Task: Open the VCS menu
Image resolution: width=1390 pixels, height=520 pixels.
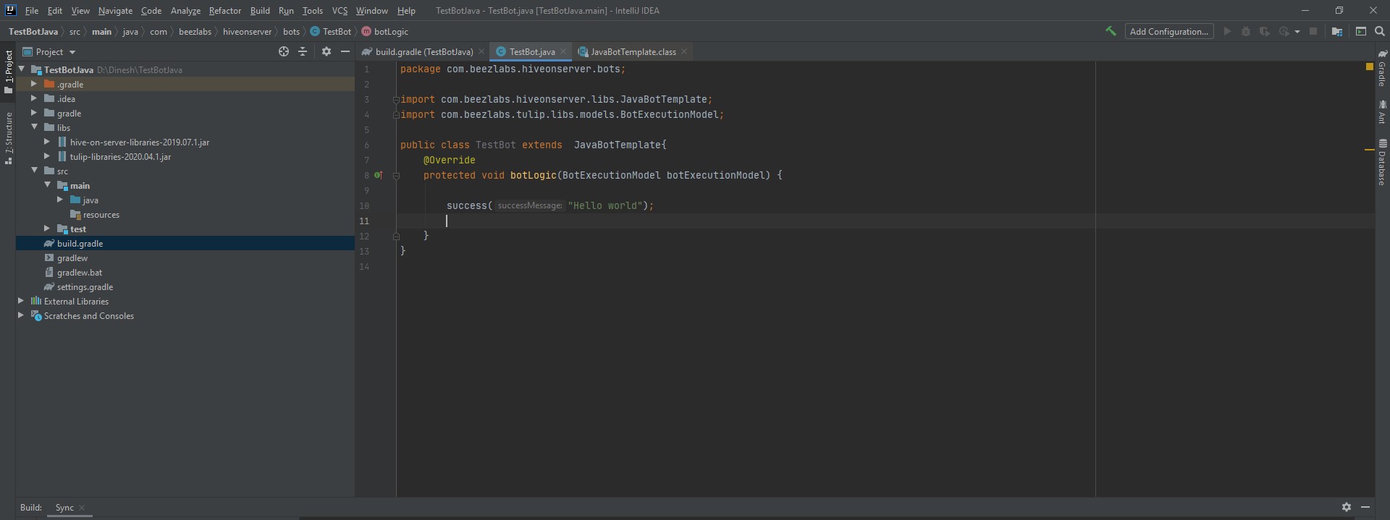Action: point(340,10)
